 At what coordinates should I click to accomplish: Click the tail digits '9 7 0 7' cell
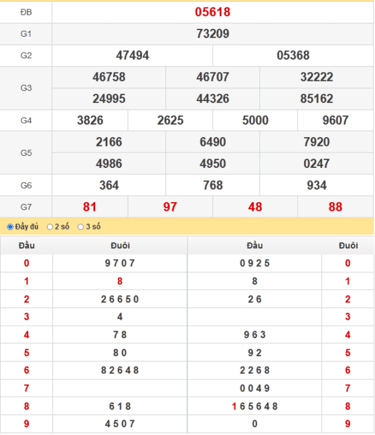pos(120,263)
